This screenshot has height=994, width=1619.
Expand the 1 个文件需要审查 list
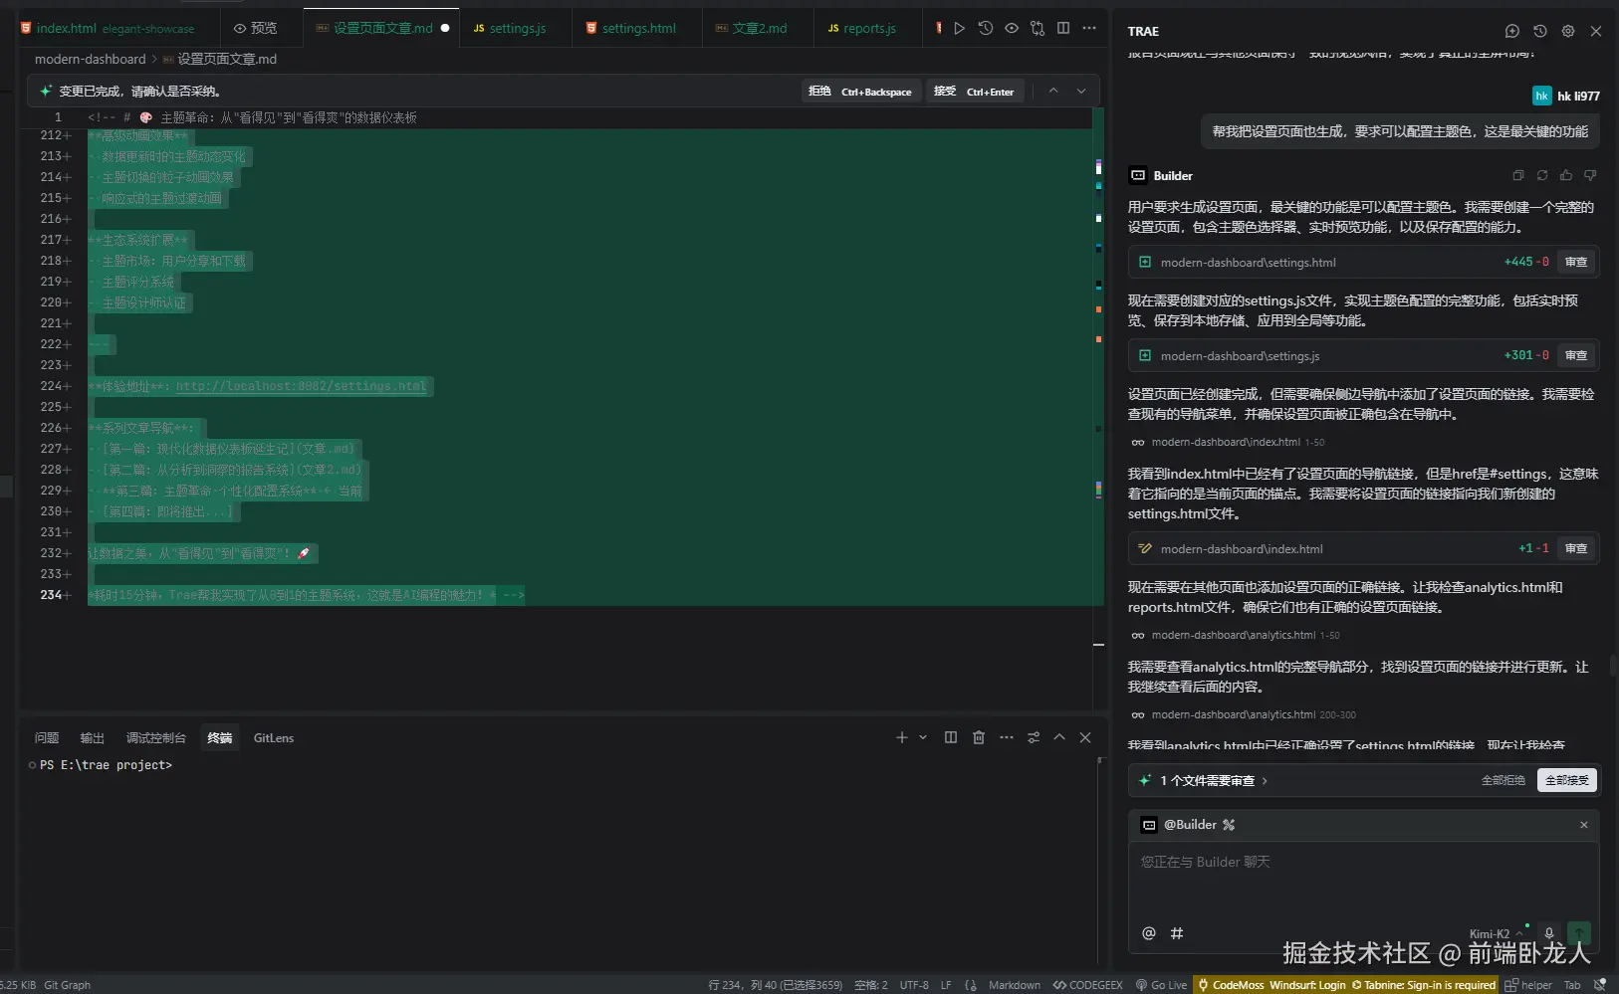[1214, 781]
